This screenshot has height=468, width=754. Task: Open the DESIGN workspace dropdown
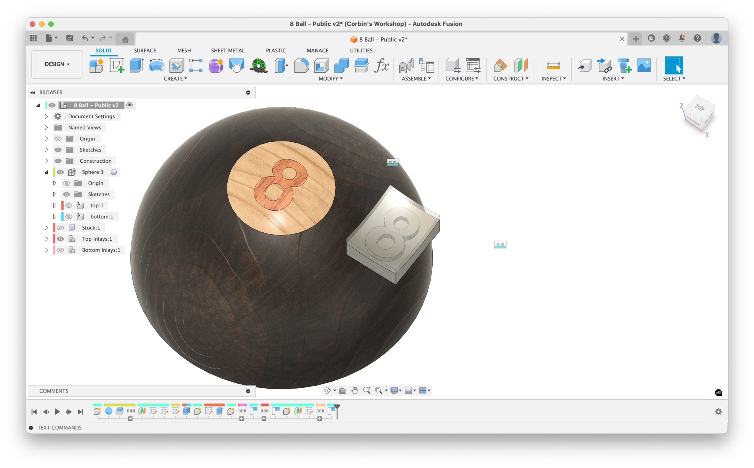[x=57, y=64]
